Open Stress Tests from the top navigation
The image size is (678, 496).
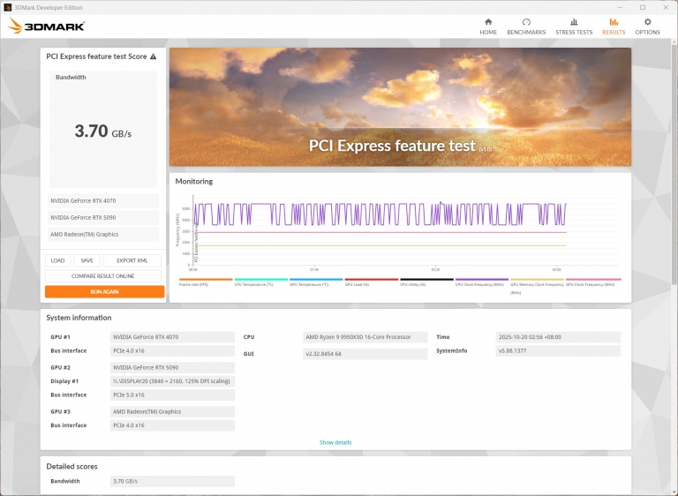coord(574,22)
